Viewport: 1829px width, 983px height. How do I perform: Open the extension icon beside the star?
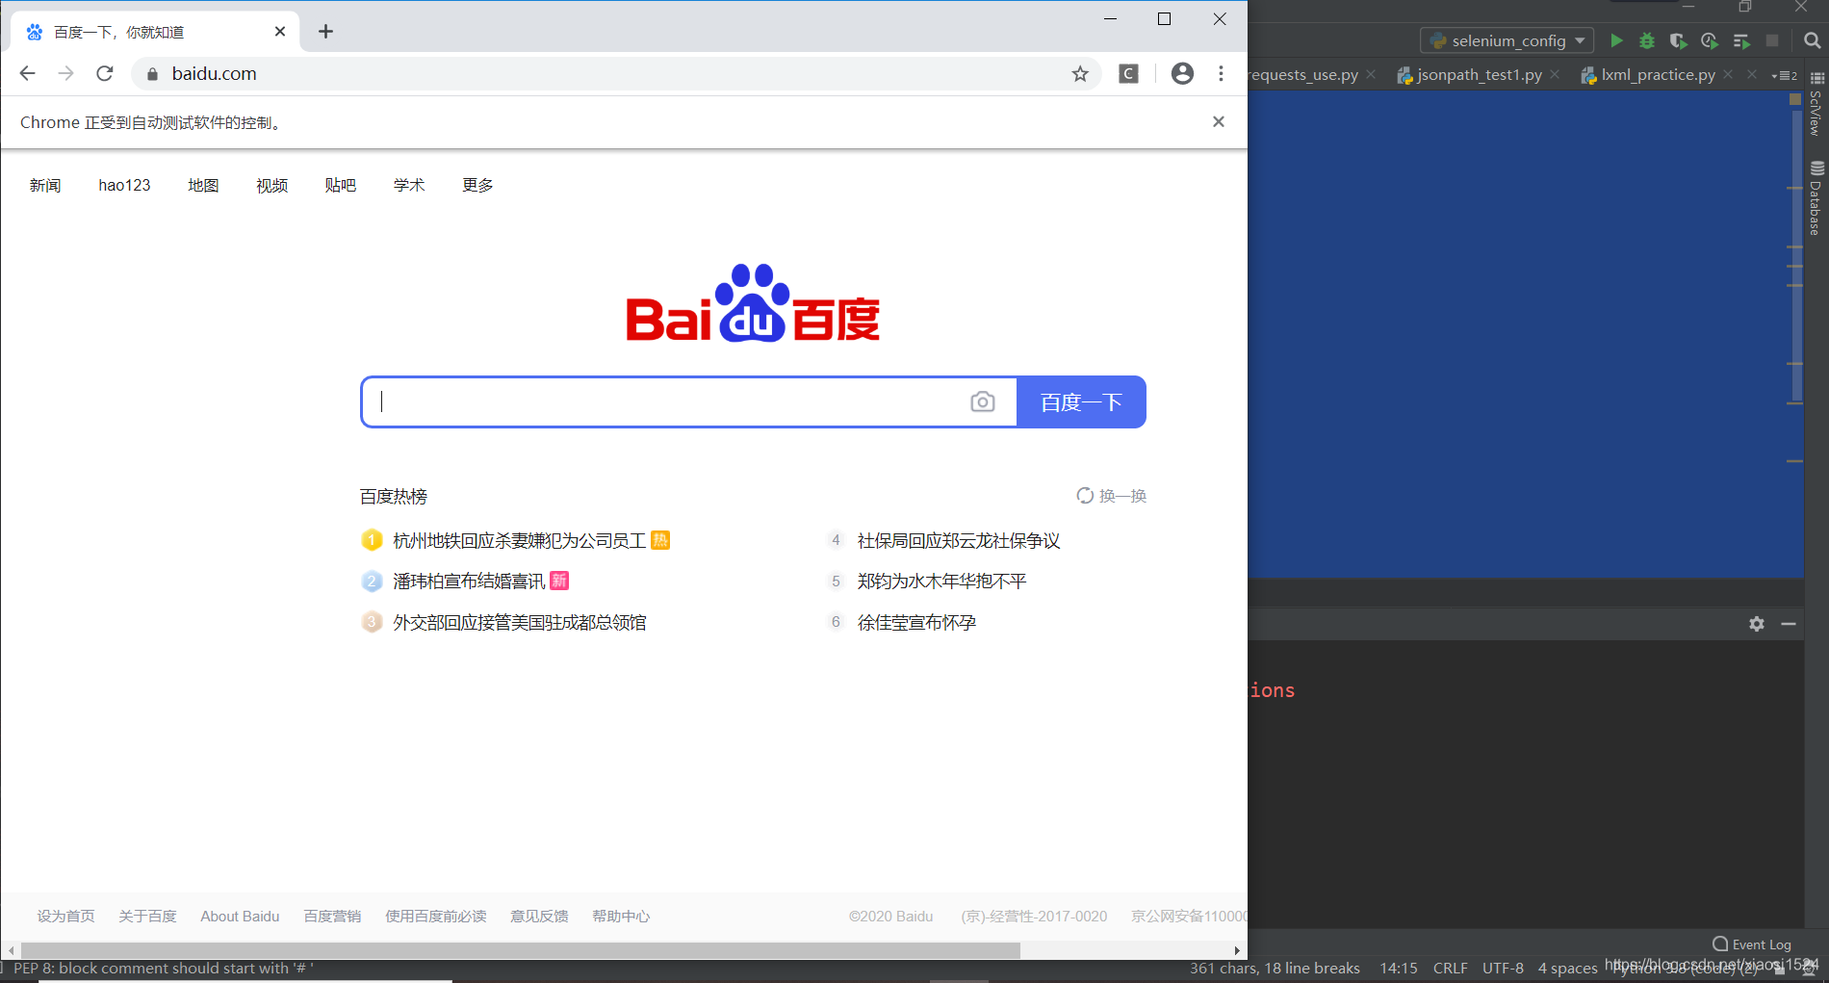[1128, 73]
